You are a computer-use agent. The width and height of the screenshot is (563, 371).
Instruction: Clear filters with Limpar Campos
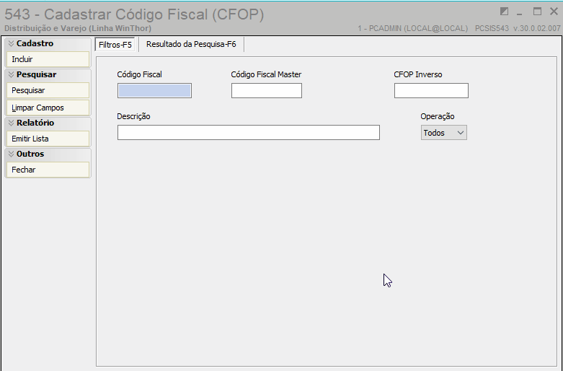48,108
